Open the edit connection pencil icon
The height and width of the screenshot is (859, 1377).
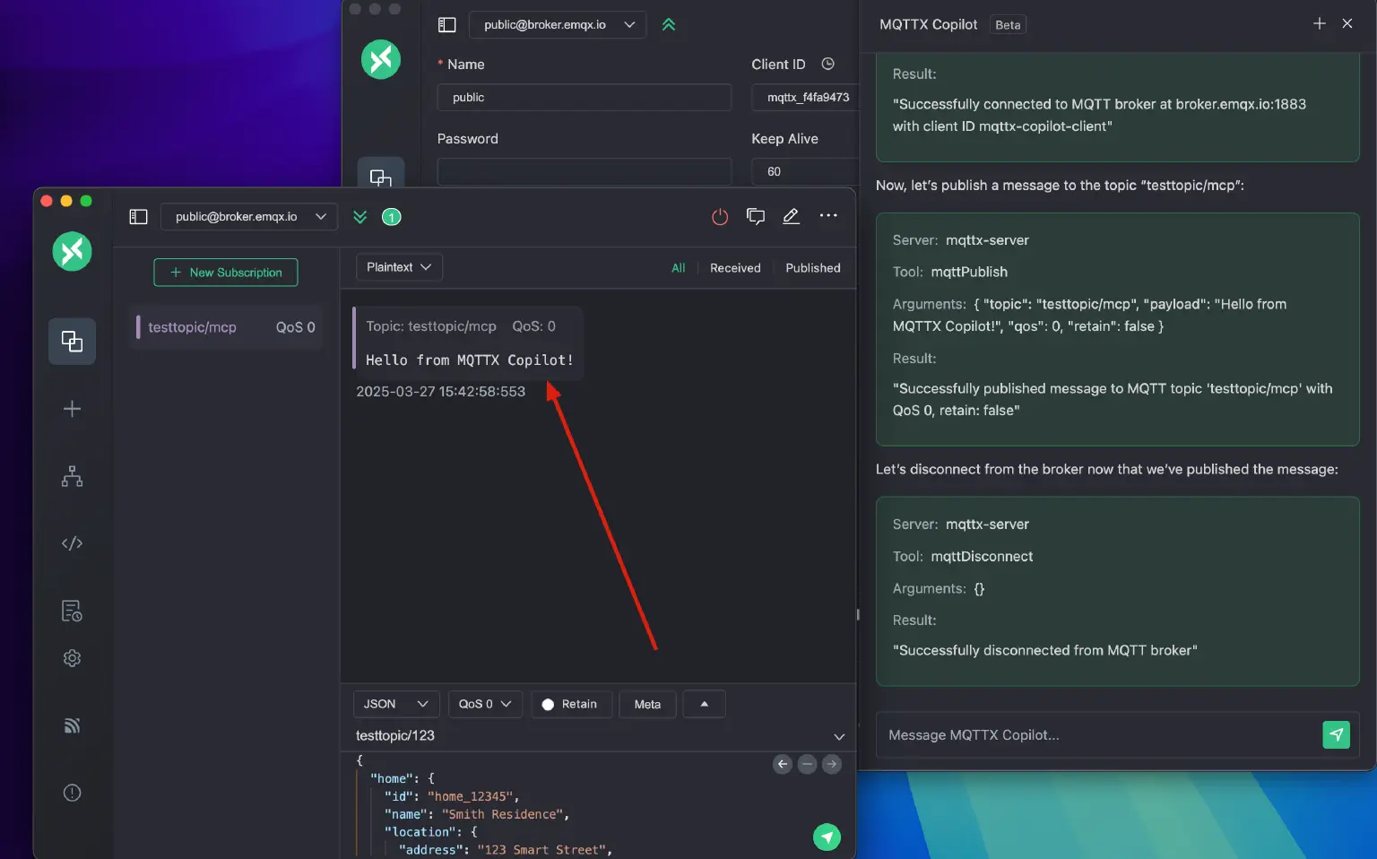click(x=791, y=217)
